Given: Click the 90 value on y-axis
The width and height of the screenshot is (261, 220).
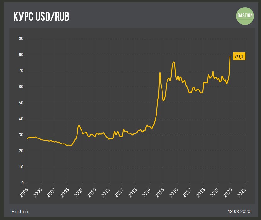Looking at the screenshot, I should coord(21,39).
